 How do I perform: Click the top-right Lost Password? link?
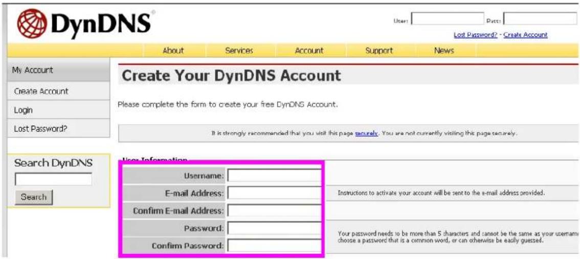pos(475,35)
